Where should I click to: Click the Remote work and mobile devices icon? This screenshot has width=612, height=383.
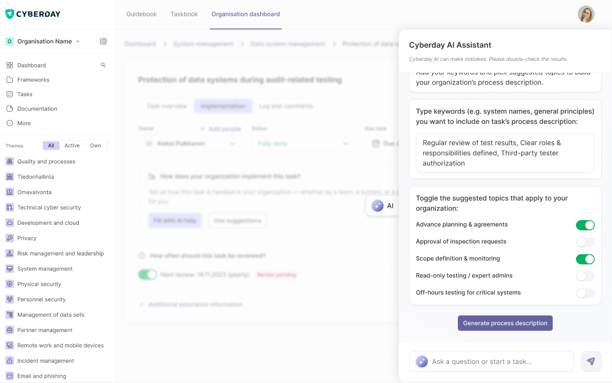click(10, 345)
